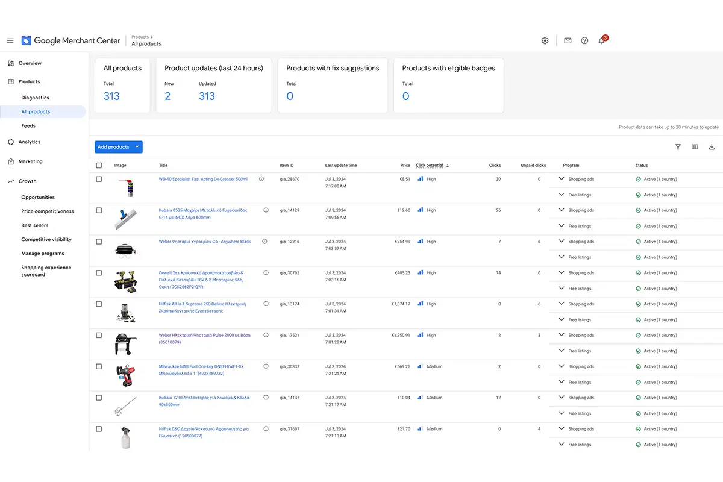This screenshot has width=723, height=482.
Task: Open WD-40 Specialist Fast Acting De-Greaser link
Action: click(203, 179)
